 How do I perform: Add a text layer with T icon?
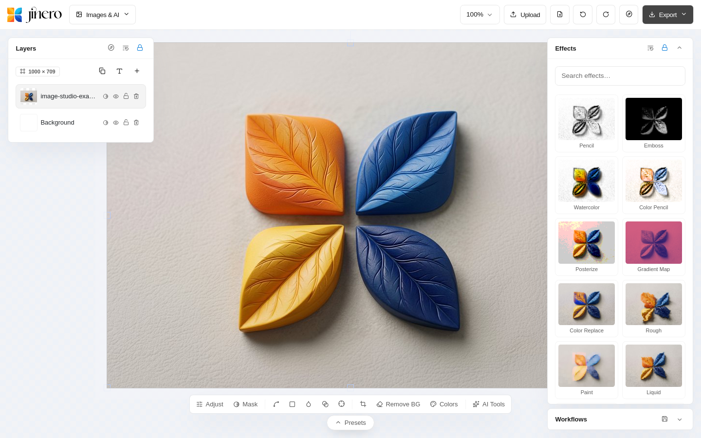tap(119, 71)
